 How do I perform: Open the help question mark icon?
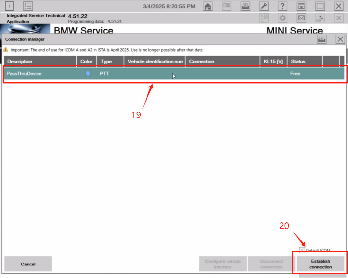coord(282,6)
